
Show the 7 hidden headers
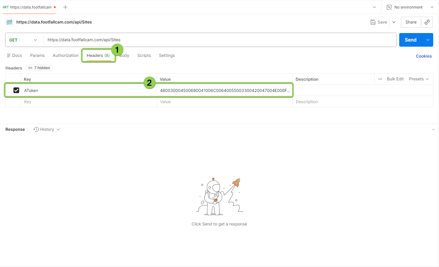click(x=39, y=68)
